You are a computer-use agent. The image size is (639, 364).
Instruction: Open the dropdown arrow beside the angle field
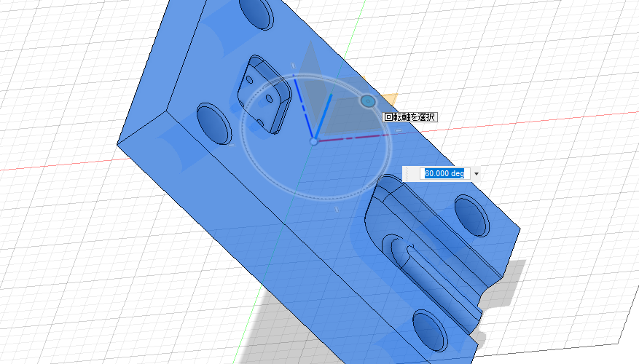pos(476,174)
